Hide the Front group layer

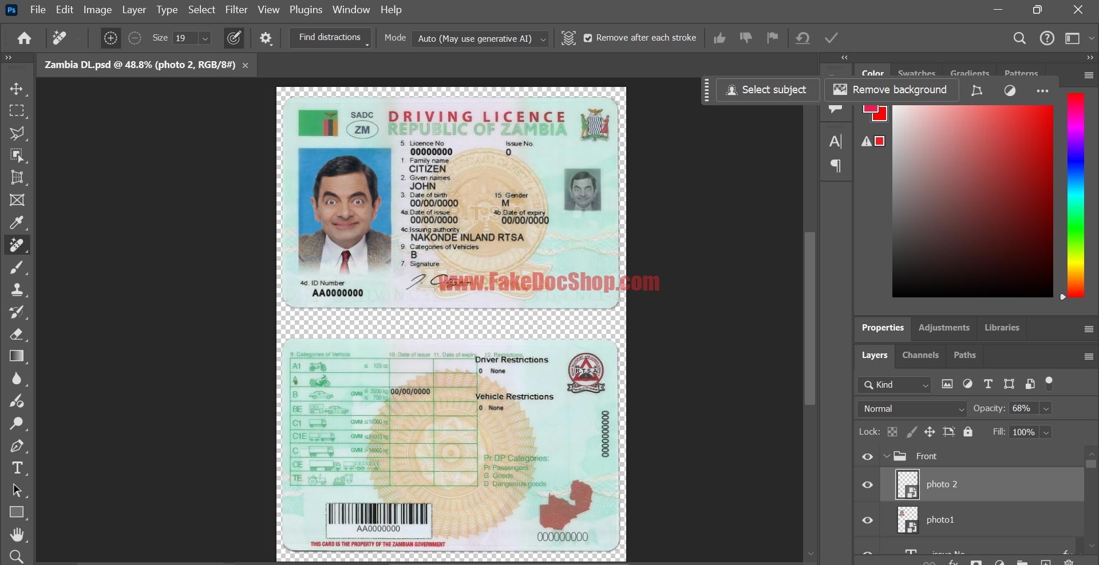click(x=868, y=456)
